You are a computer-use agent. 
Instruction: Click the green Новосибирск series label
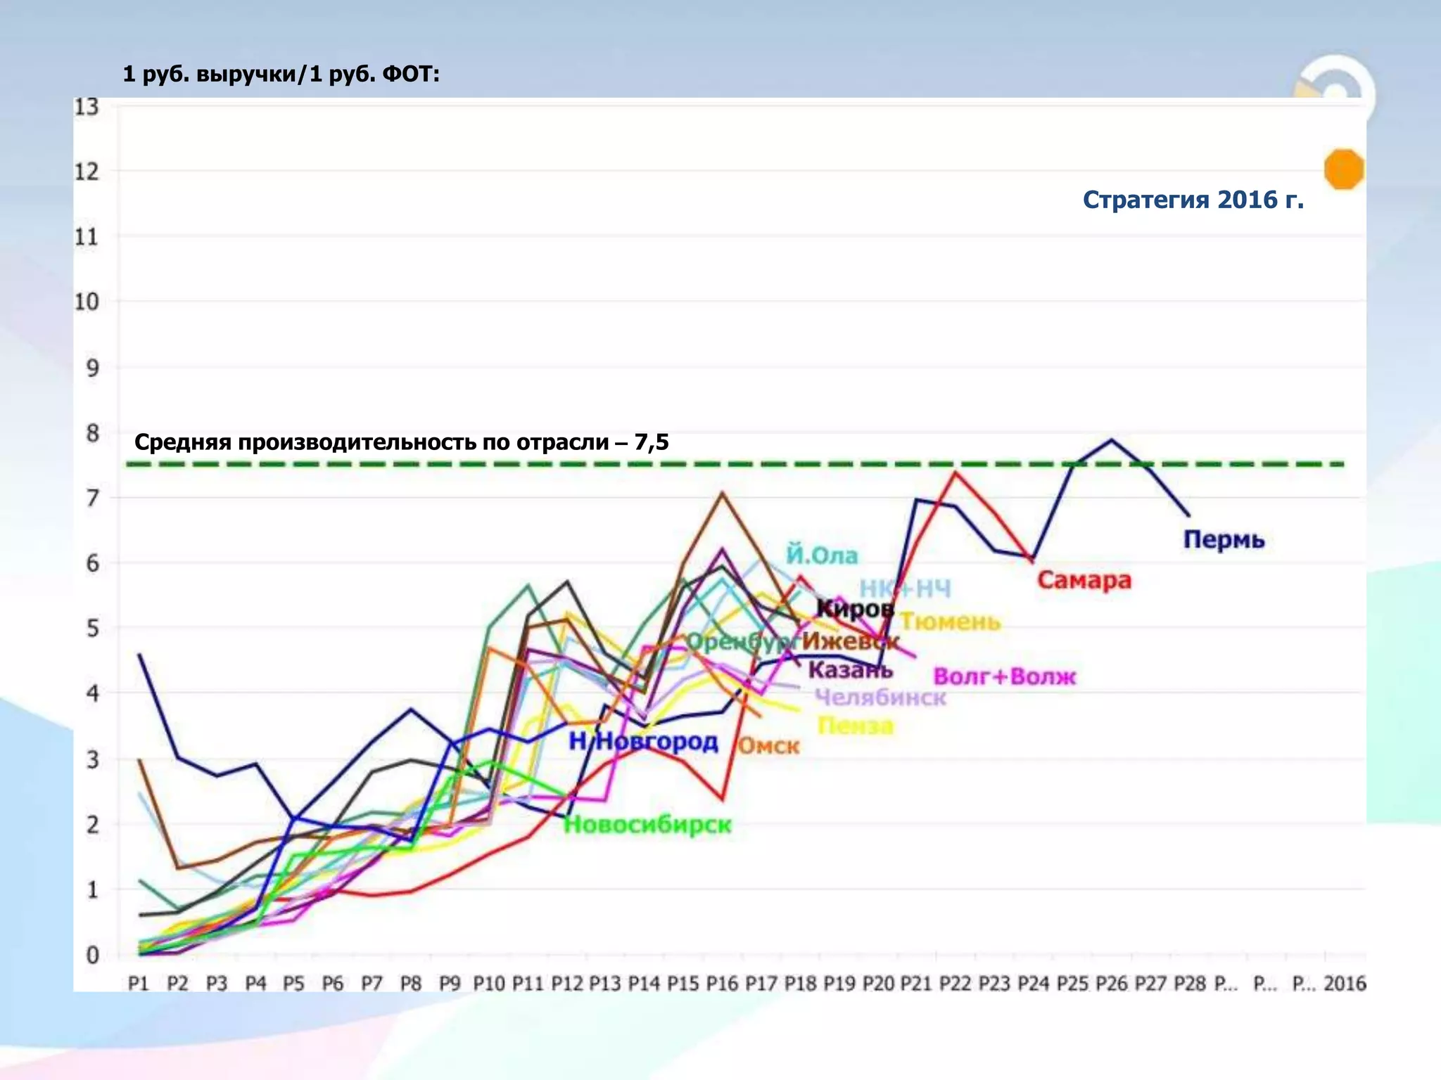[x=647, y=825]
